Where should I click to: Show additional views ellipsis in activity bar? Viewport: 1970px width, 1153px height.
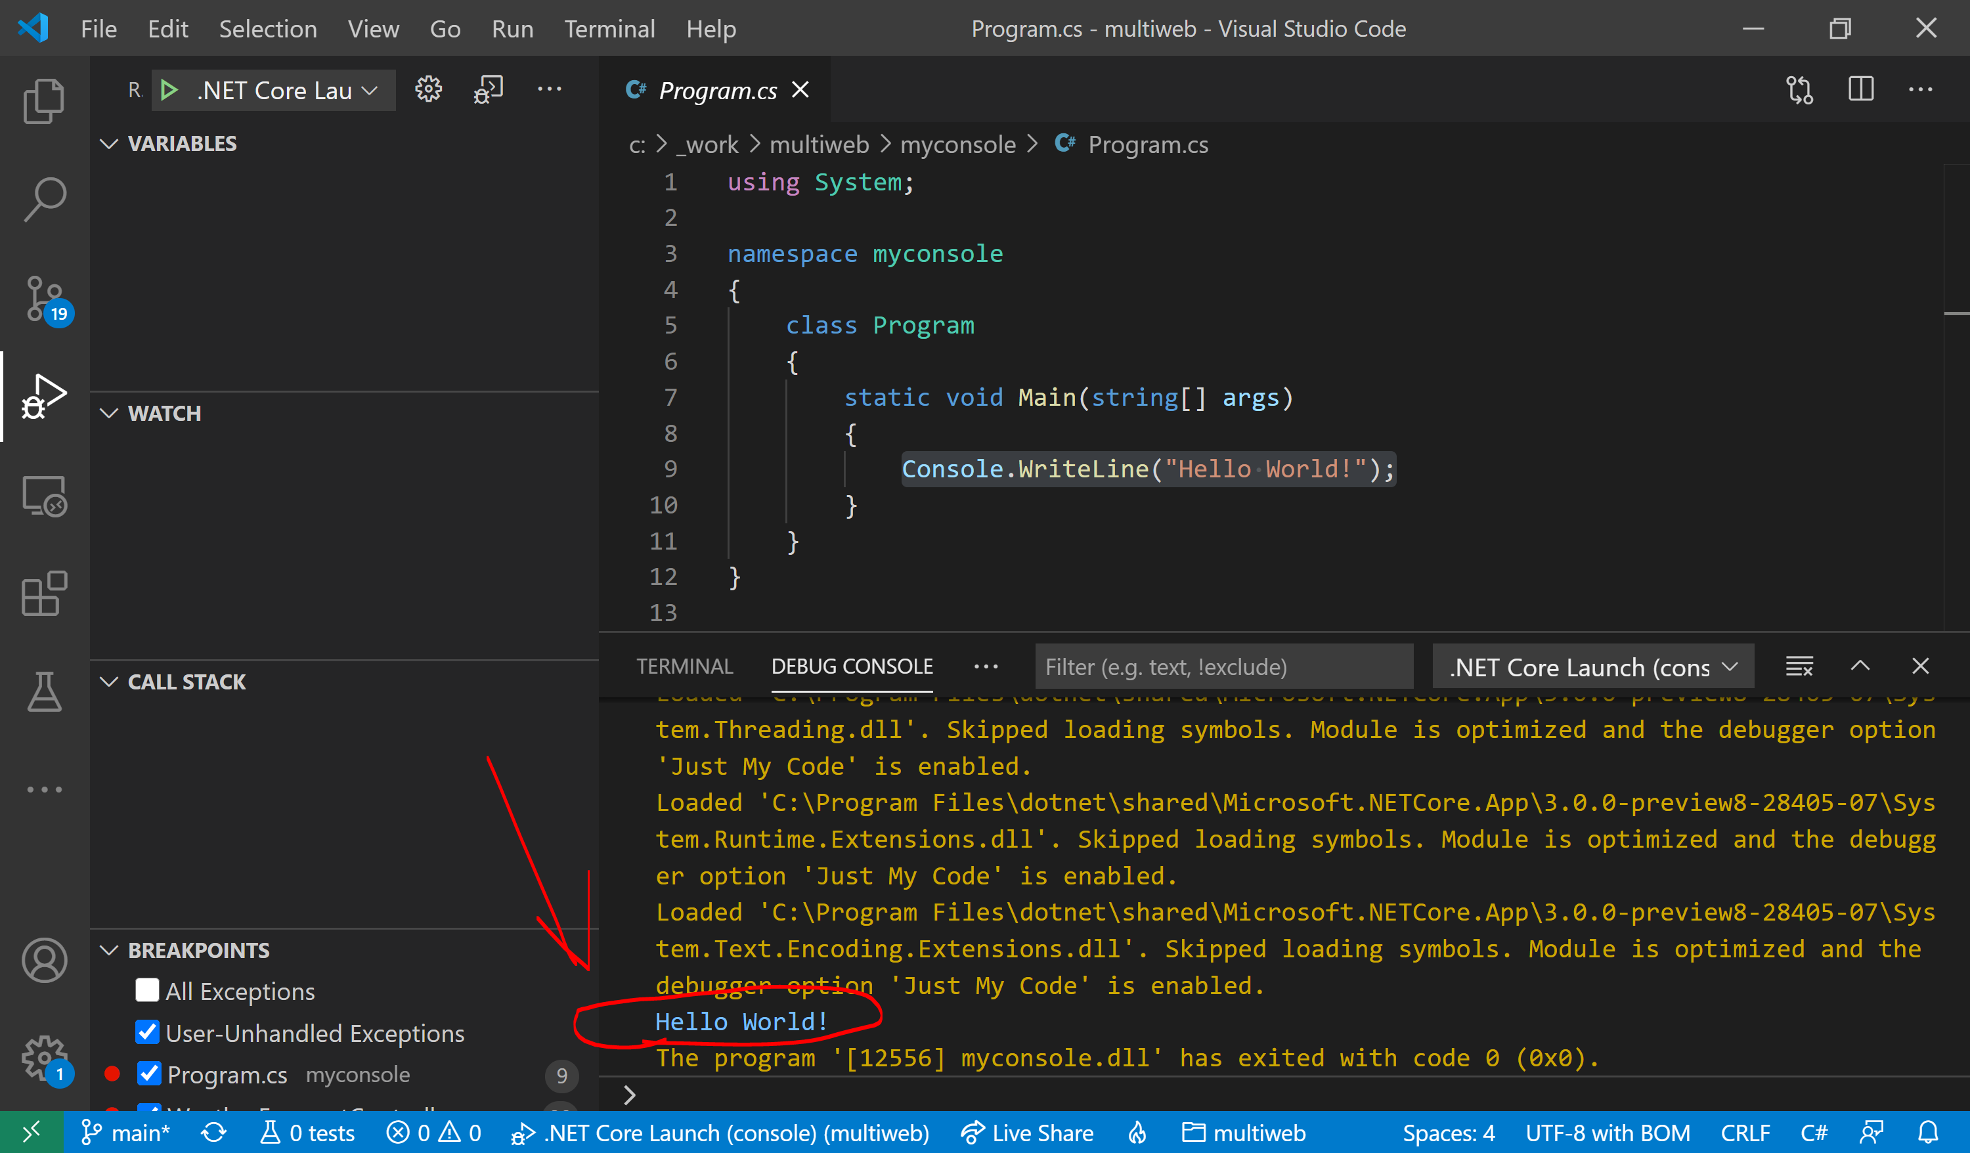point(44,789)
